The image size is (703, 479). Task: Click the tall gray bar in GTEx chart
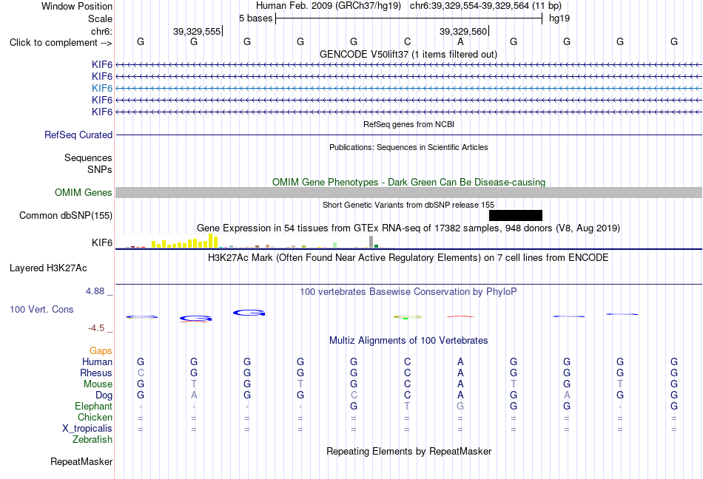371,242
